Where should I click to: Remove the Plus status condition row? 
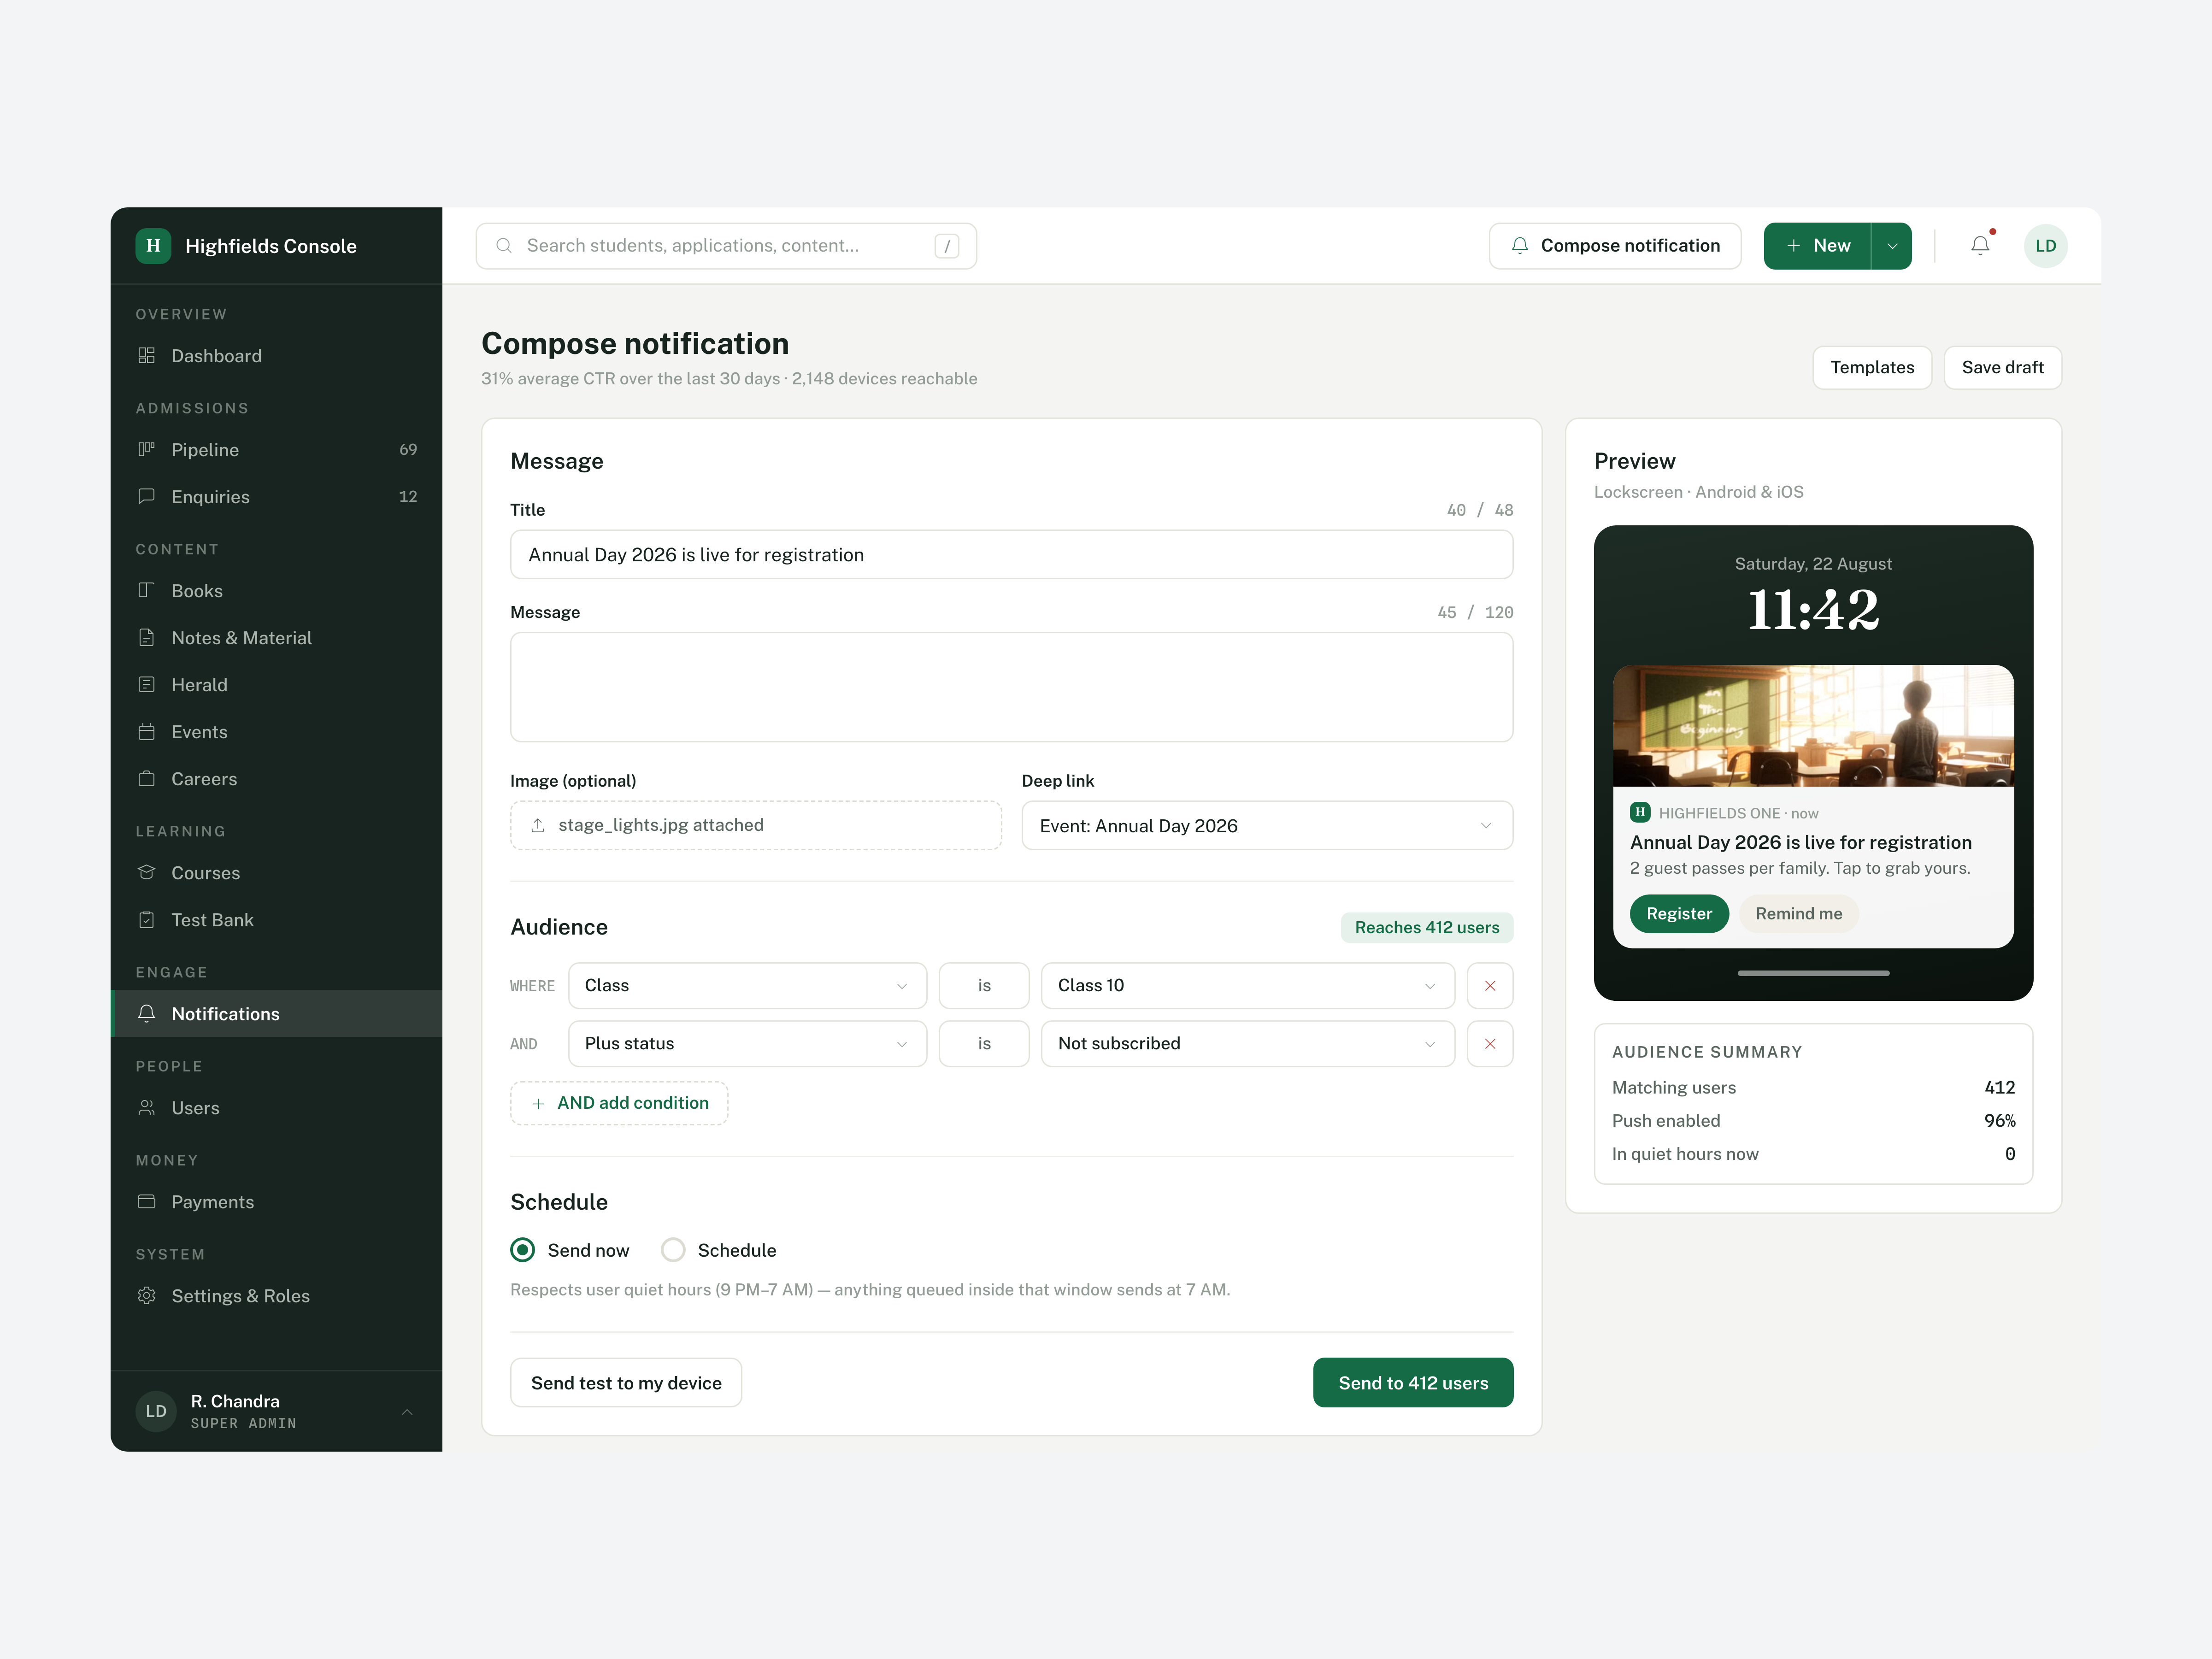pyautogui.click(x=1490, y=1044)
